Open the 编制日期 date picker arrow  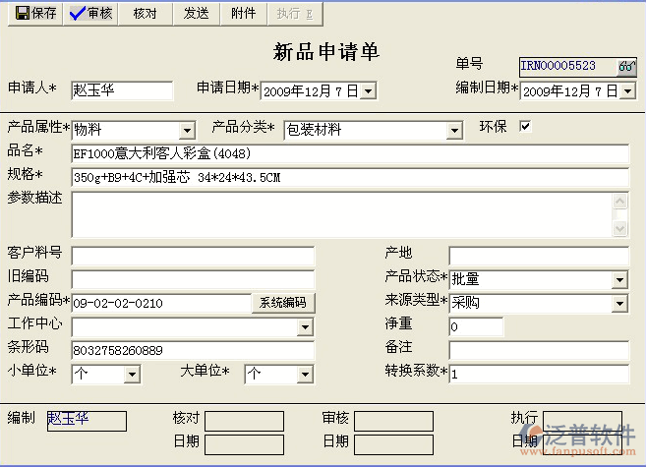pyautogui.click(x=627, y=91)
